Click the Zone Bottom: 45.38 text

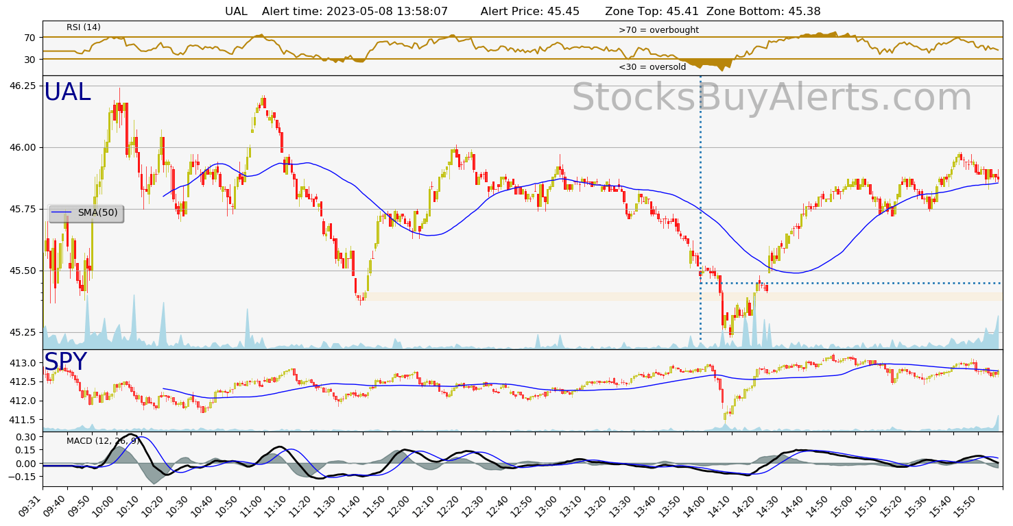click(x=763, y=11)
